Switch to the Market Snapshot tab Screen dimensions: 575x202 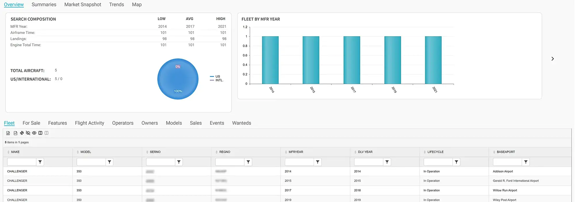(83, 5)
